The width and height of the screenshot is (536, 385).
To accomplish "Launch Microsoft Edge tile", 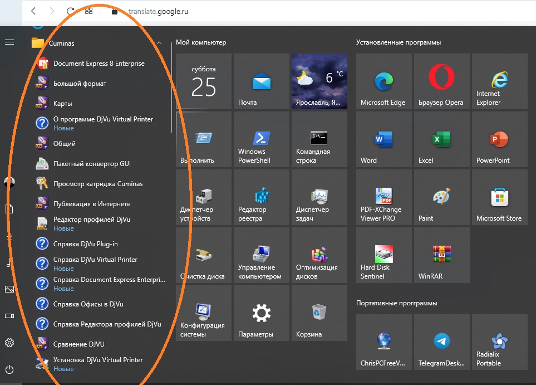I will 384,81.
